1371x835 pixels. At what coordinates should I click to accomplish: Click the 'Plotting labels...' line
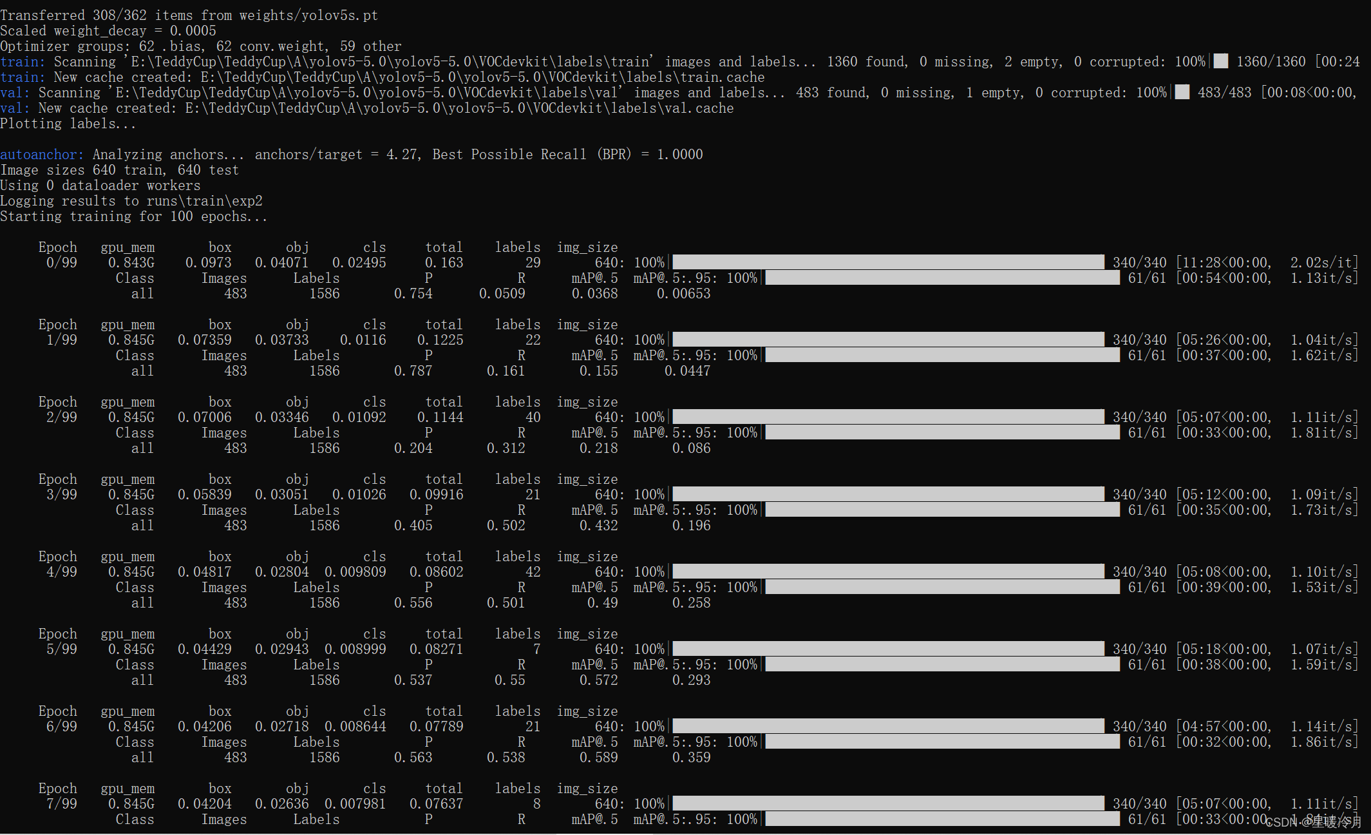[68, 124]
